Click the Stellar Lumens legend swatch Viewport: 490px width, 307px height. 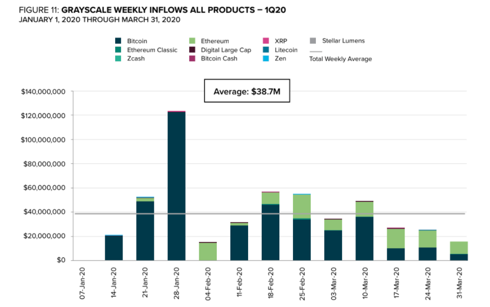tap(313, 41)
